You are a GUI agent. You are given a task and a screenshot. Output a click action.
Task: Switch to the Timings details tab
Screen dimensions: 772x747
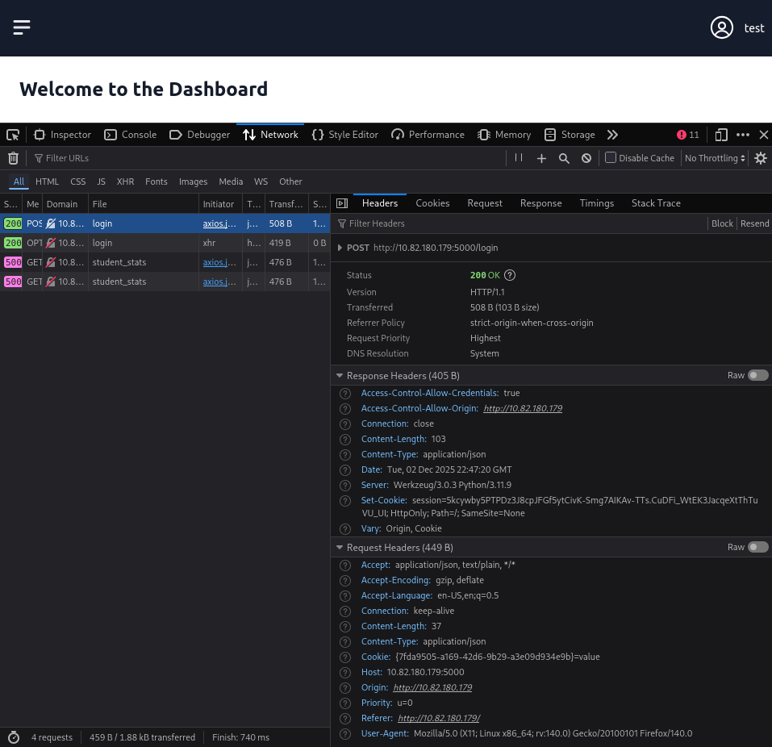[x=596, y=203]
